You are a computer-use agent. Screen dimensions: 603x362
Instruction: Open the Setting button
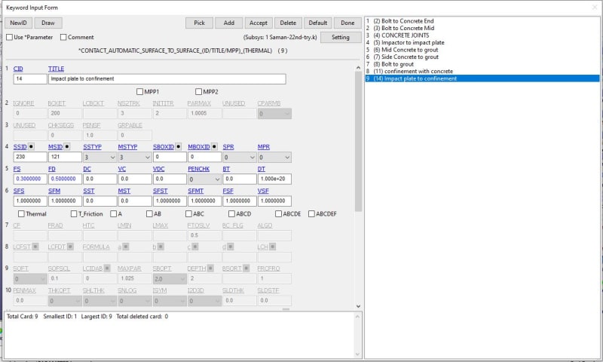point(341,37)
